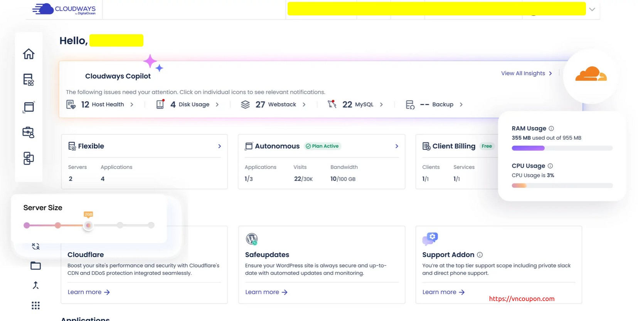Click the Cloudways logo
Viewport: 638px width, 321px height.
tap(64, 9)
